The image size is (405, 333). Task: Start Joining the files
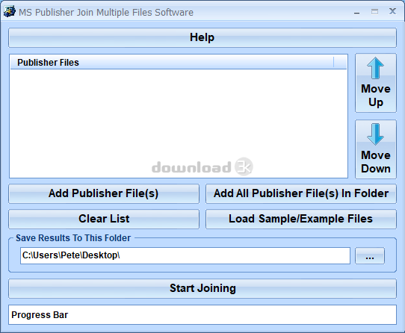pyautogui.click(x=202, y=288)
